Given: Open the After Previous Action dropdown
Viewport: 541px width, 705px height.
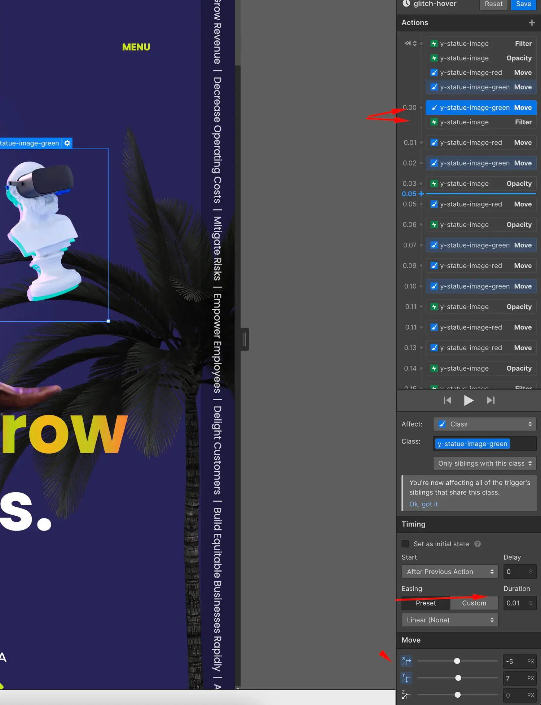Looking at the screenshot, I should point(450,572).
